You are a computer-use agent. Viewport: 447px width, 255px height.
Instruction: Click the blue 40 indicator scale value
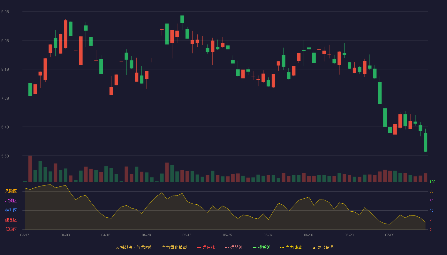[x=431, y=210]
